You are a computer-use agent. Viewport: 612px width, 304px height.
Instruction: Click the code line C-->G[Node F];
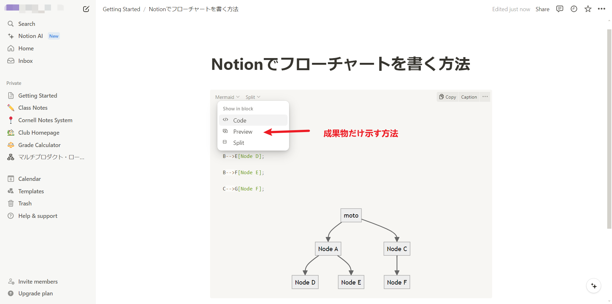click(x=243, y=189)
